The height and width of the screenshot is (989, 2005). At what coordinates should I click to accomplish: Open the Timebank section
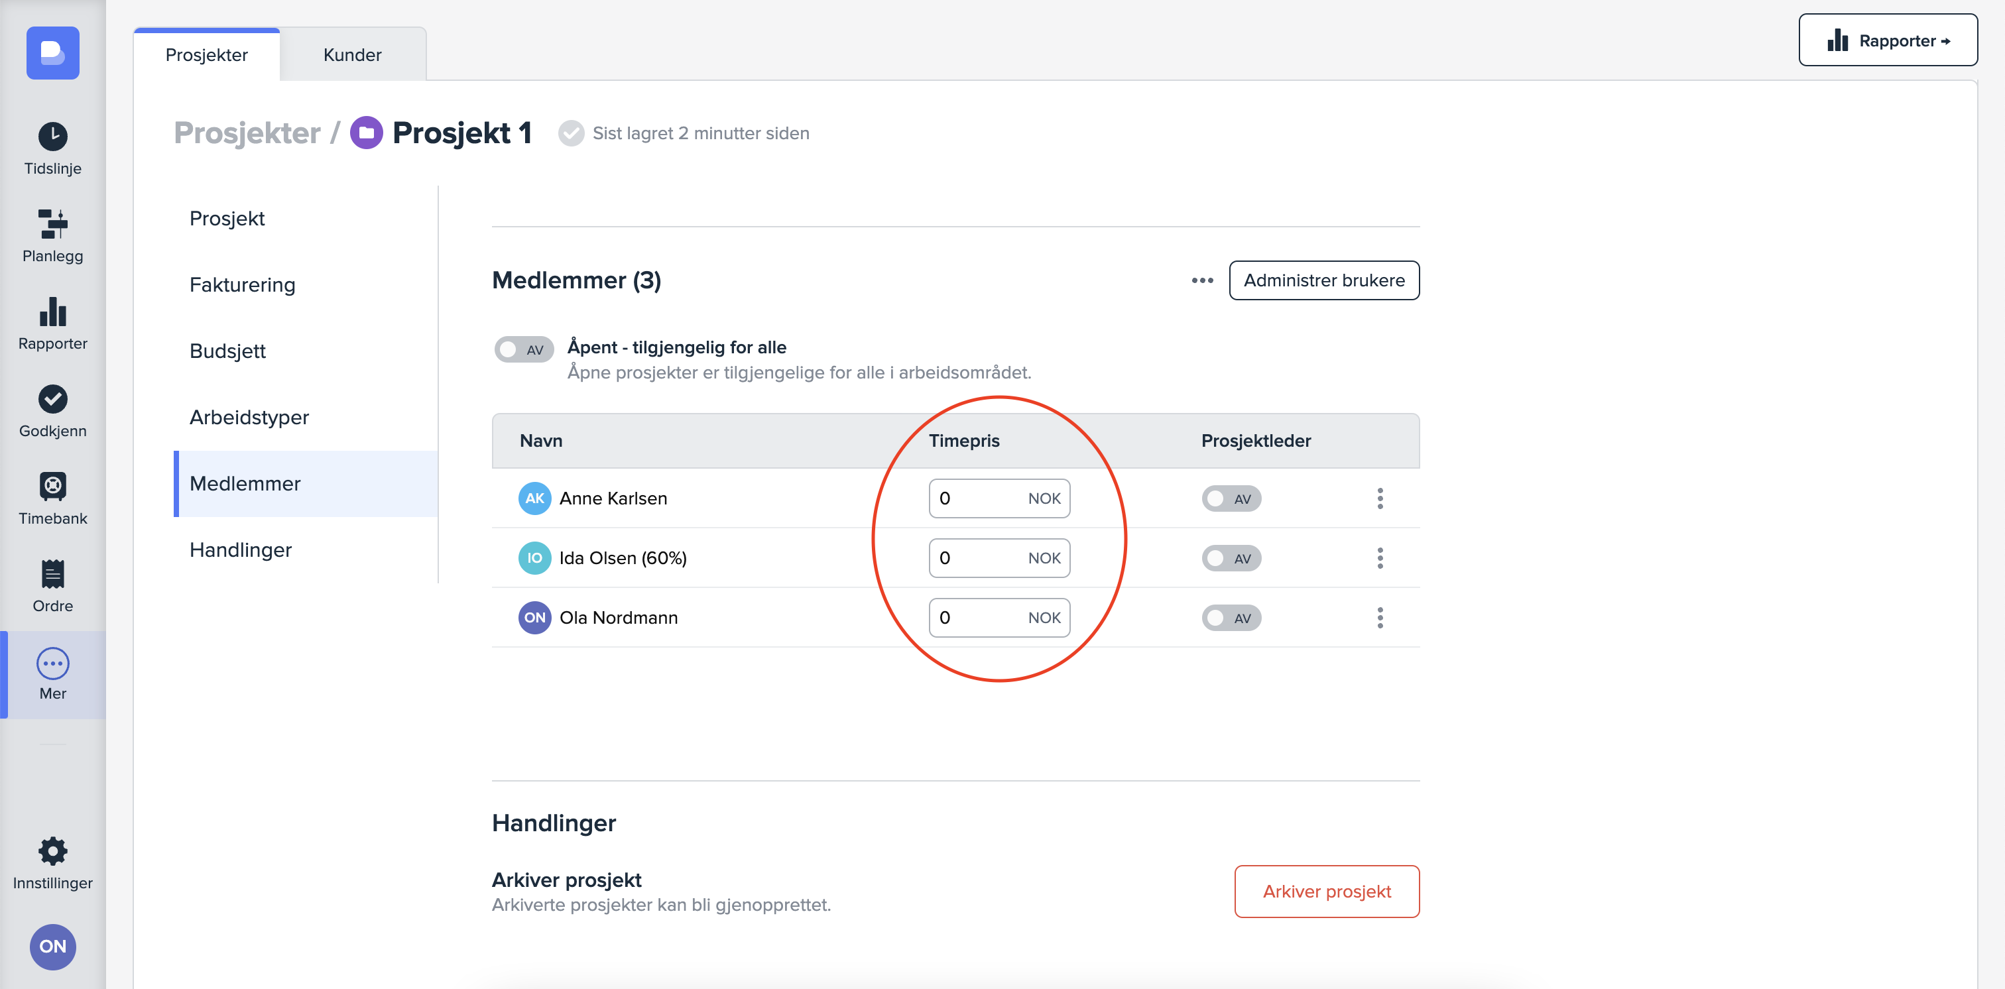(52, 498)
